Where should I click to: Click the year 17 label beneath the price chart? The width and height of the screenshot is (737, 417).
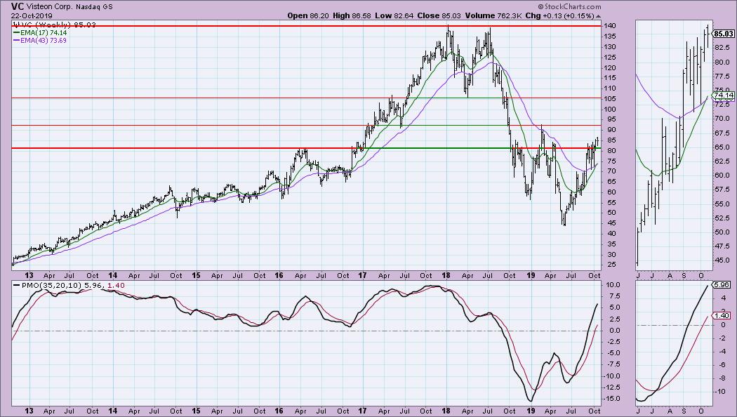click(x=362, y=275)
